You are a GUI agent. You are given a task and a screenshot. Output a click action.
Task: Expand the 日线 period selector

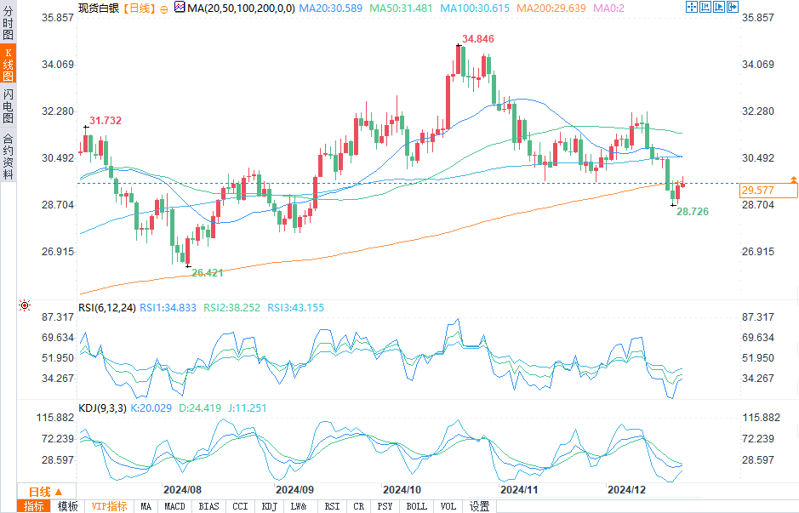[x=46, y=492]
